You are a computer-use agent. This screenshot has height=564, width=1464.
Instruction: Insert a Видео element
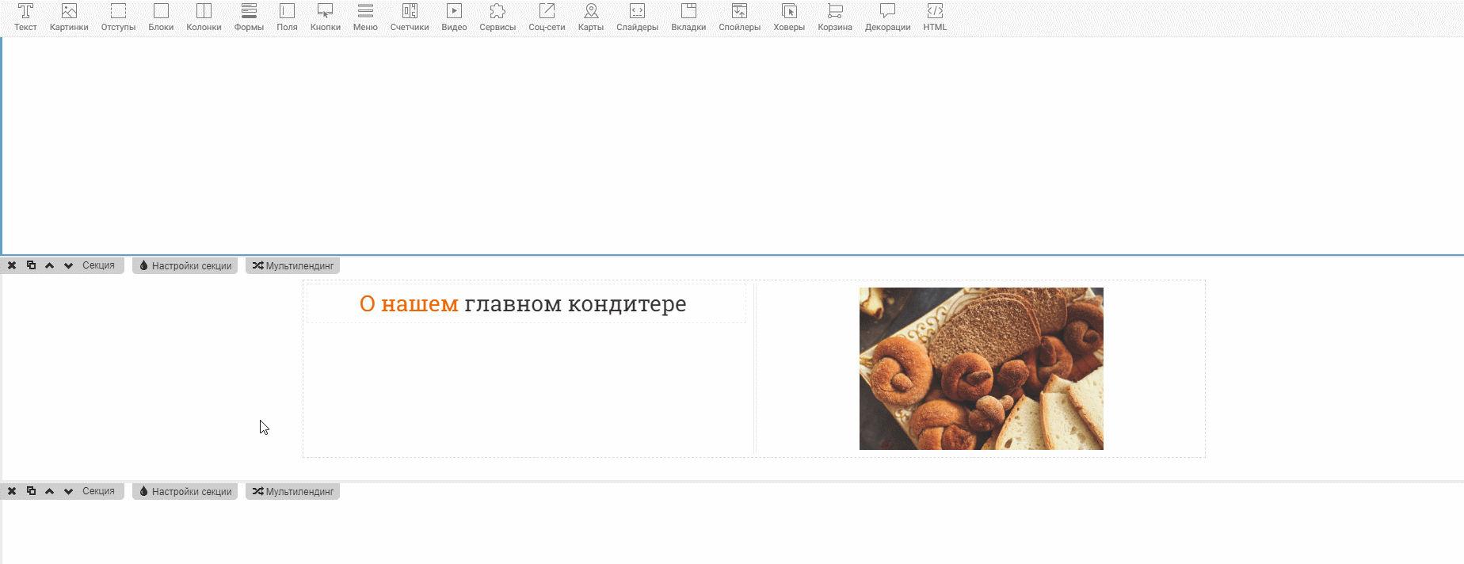pos(454,17)
